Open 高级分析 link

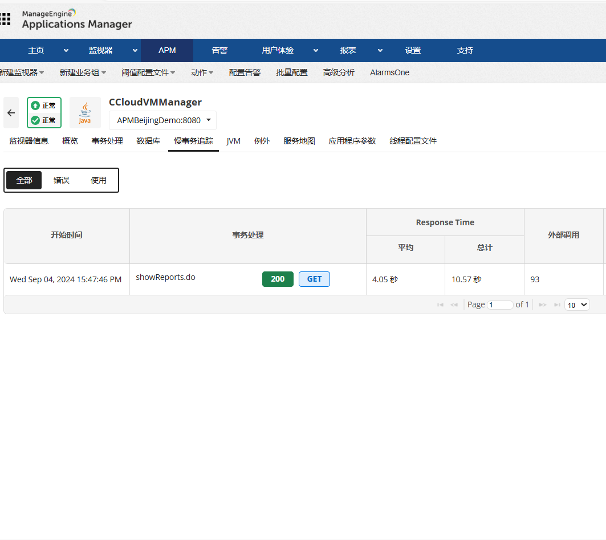(339, 72)
